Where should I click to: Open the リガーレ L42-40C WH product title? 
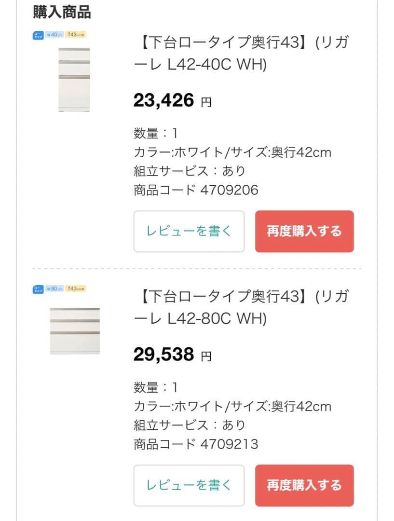point(239,54)
